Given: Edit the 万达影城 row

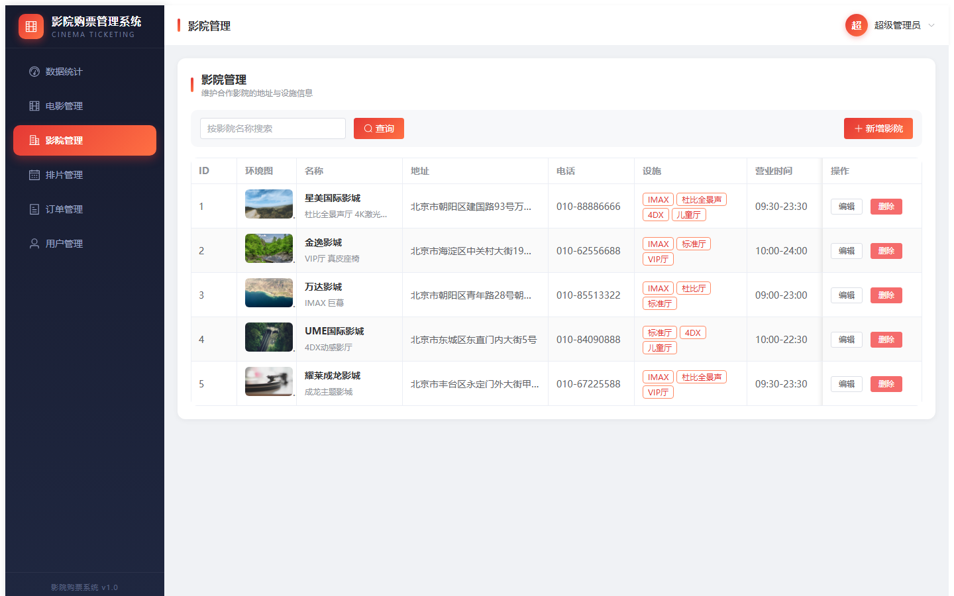Looking at the screenshot, I should click(847, 295).
